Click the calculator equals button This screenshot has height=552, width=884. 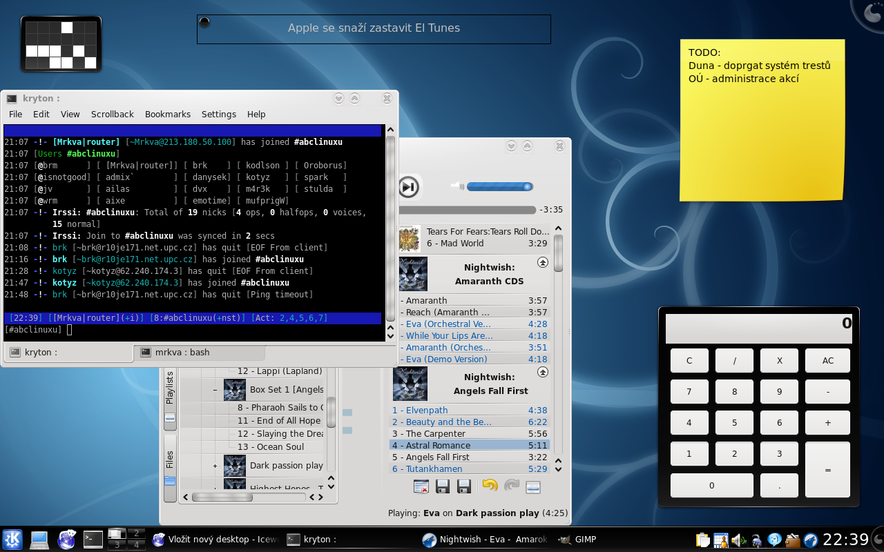827,470
